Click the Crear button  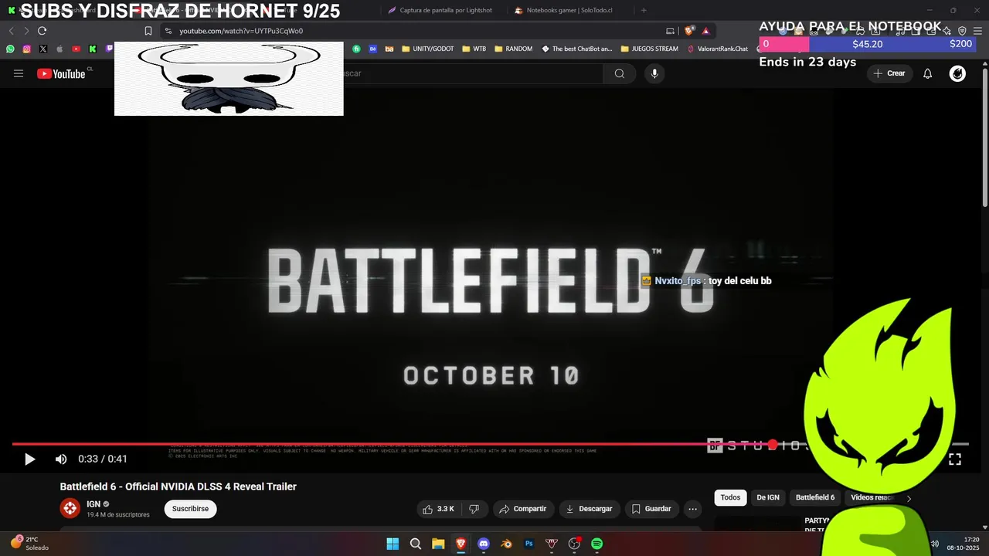click(x=889, y=73)
